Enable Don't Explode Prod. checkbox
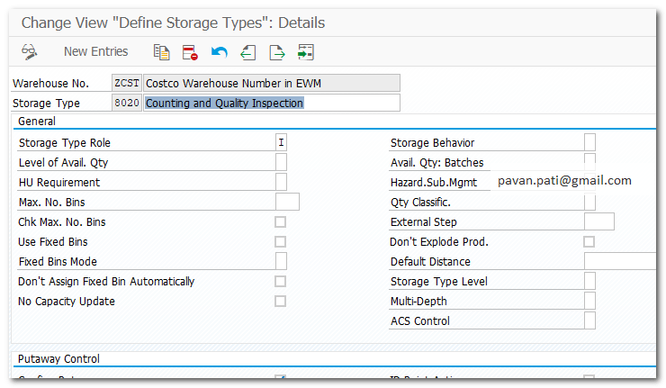 589,242
